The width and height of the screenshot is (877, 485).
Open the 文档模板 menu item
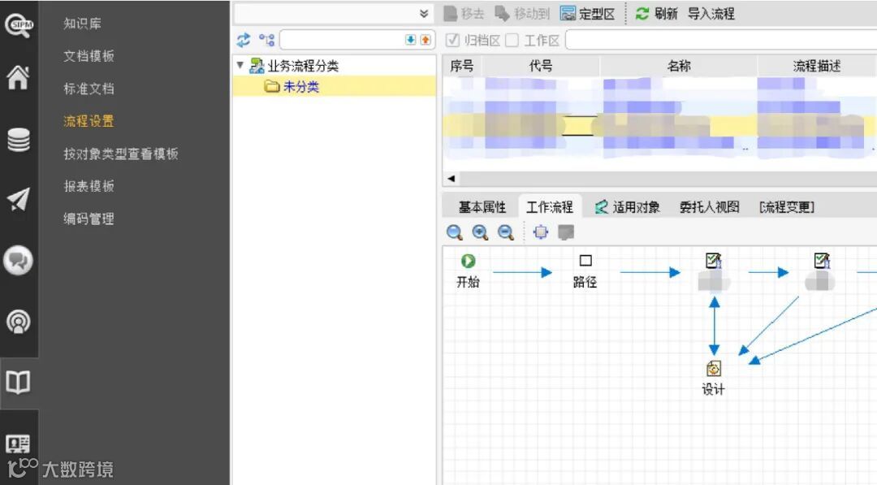[89, 56]
